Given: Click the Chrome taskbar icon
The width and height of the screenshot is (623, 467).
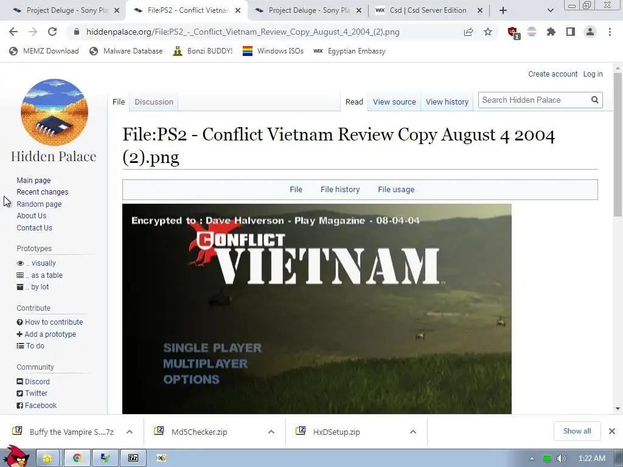Looking at the screenshot, I should (77, 458).
